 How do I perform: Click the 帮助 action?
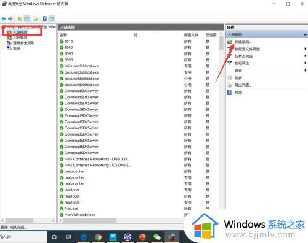pyautogui.click(x=238, y=92)
